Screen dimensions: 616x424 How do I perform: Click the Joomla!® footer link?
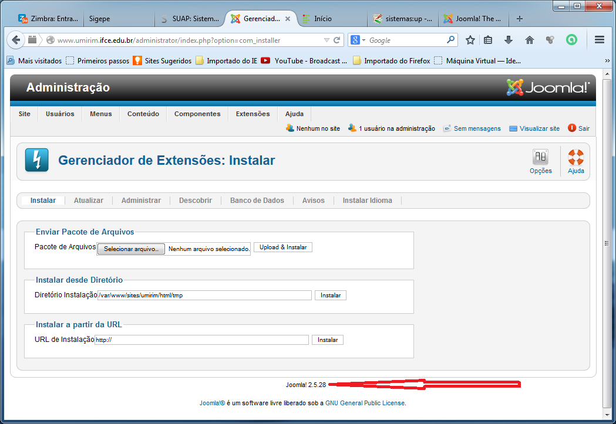pos(212,403)
